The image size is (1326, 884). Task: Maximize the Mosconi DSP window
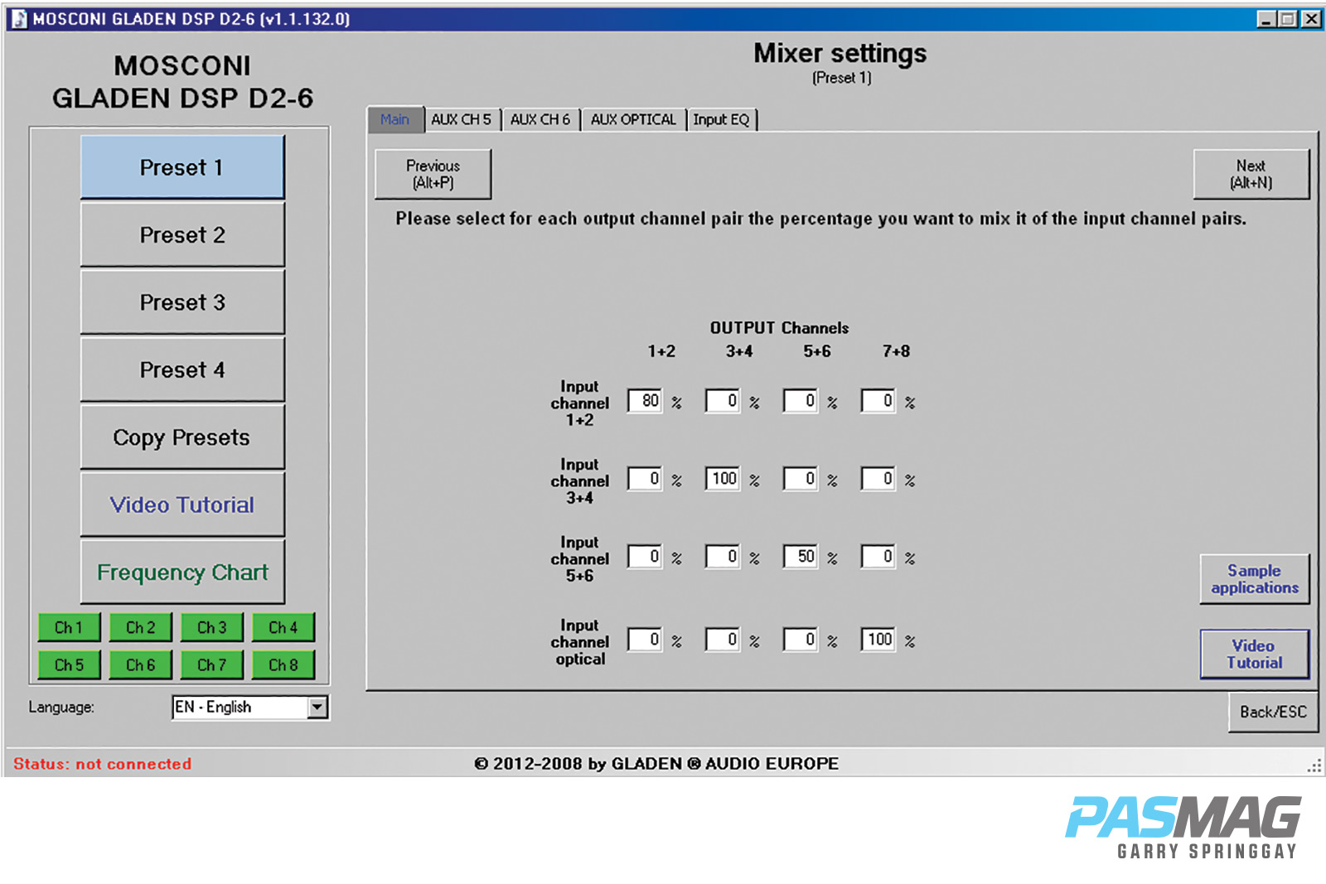pyautogui.click(x=1287, y=18)
